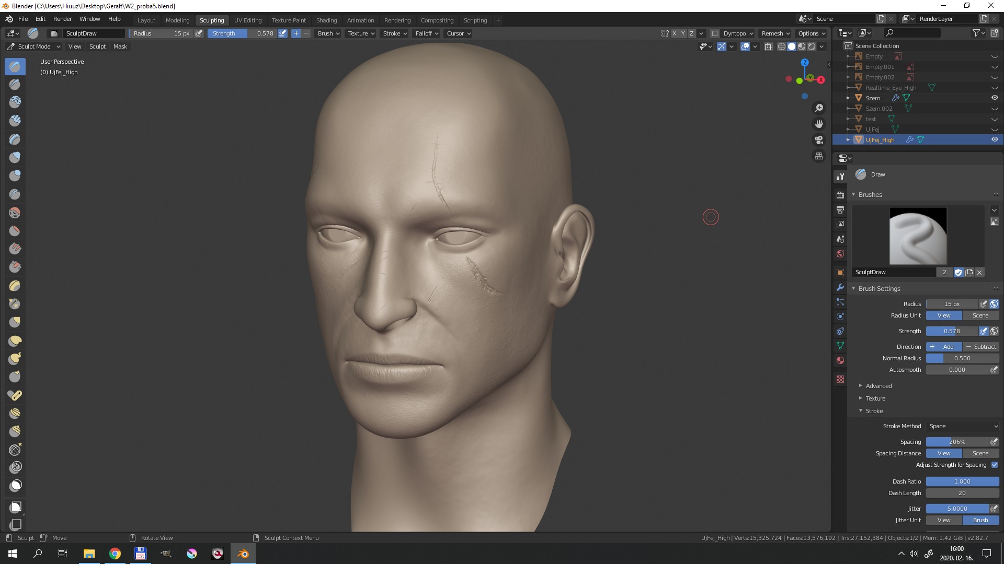Image resolution: width=1004 pixels, height=564 pixels.
Task: Select the Draw Sharp brush tool
Action: [15, 84]
